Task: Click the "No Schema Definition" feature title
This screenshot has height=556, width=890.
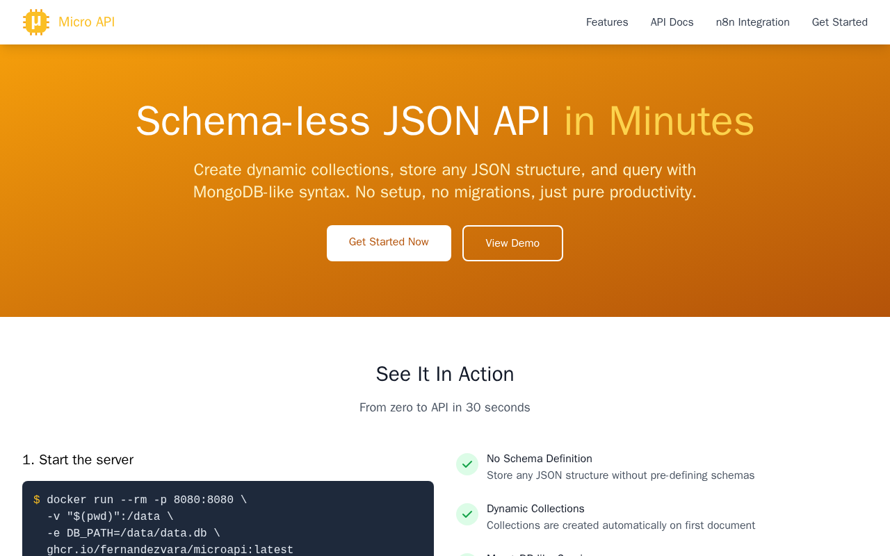Action: tap(540, 459)
